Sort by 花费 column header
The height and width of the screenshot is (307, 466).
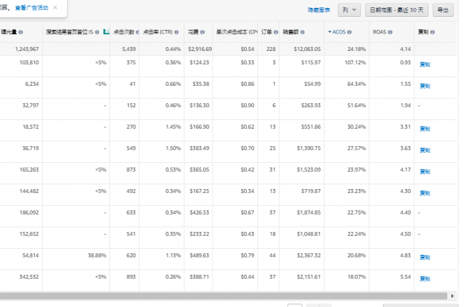[193, 32]
